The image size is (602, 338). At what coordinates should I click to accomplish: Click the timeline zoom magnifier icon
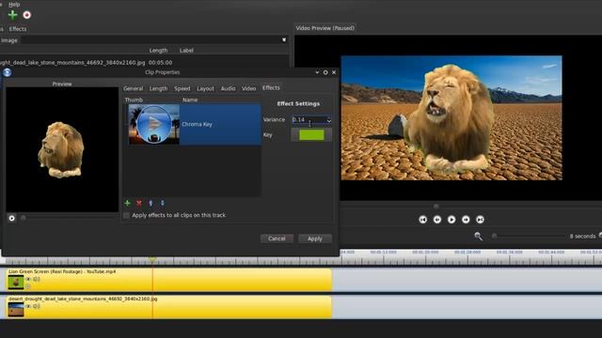[478, 236]
